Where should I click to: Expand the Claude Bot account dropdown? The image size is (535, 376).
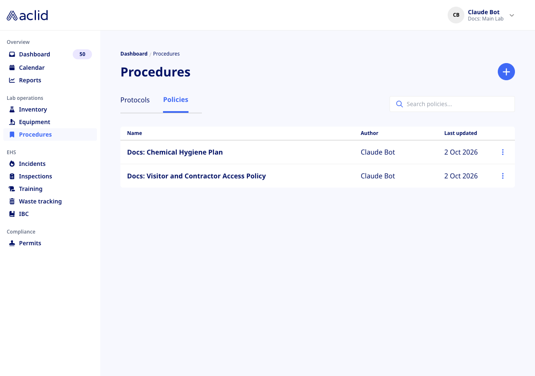(512, 15)
